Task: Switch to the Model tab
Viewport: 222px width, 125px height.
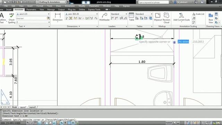Action: point(14,107)
